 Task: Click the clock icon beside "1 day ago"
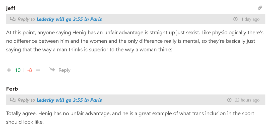pos(235,19)
